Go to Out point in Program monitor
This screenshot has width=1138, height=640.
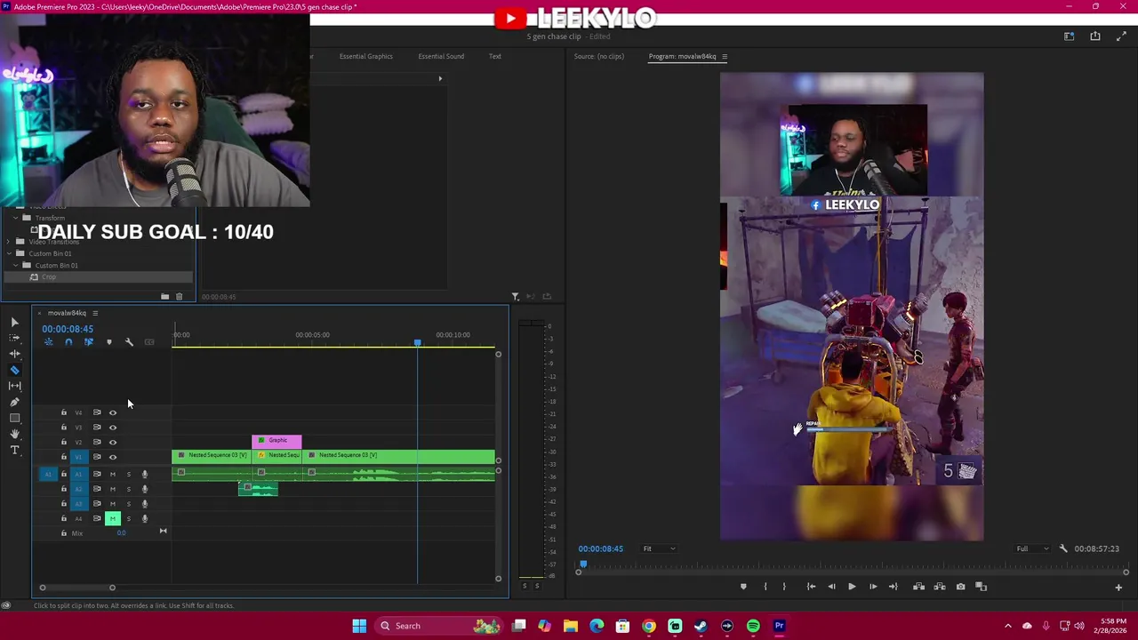click(894, 587)
